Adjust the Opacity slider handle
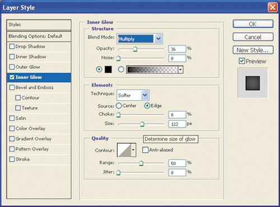 click(135, 49)
